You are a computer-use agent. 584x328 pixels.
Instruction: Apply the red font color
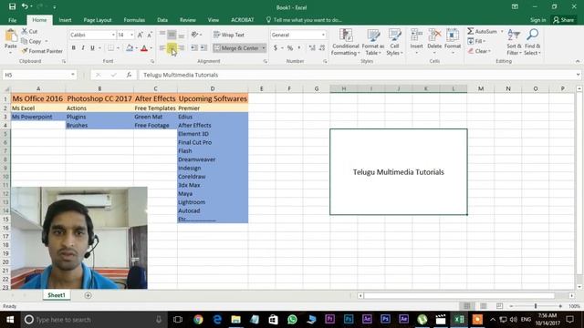click(144, 48)
